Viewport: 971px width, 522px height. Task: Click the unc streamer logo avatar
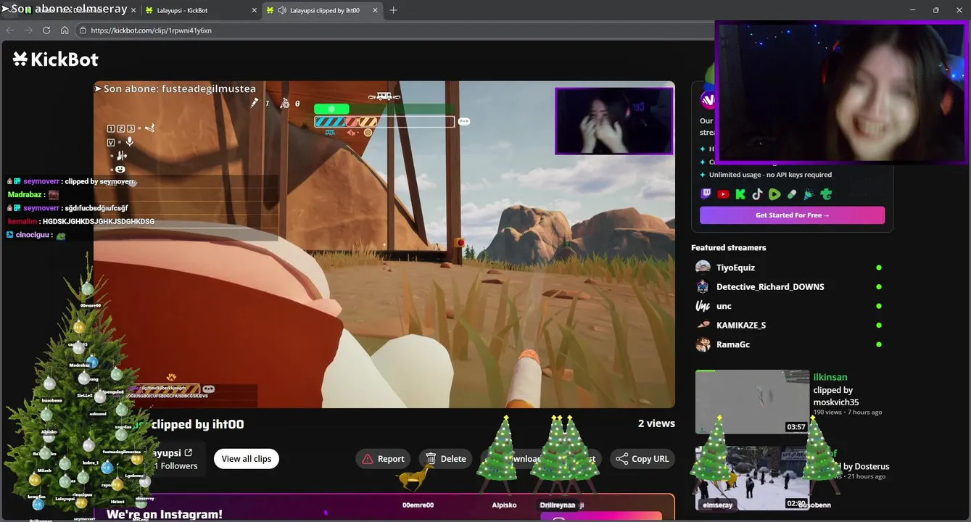(x=703, y=306)
